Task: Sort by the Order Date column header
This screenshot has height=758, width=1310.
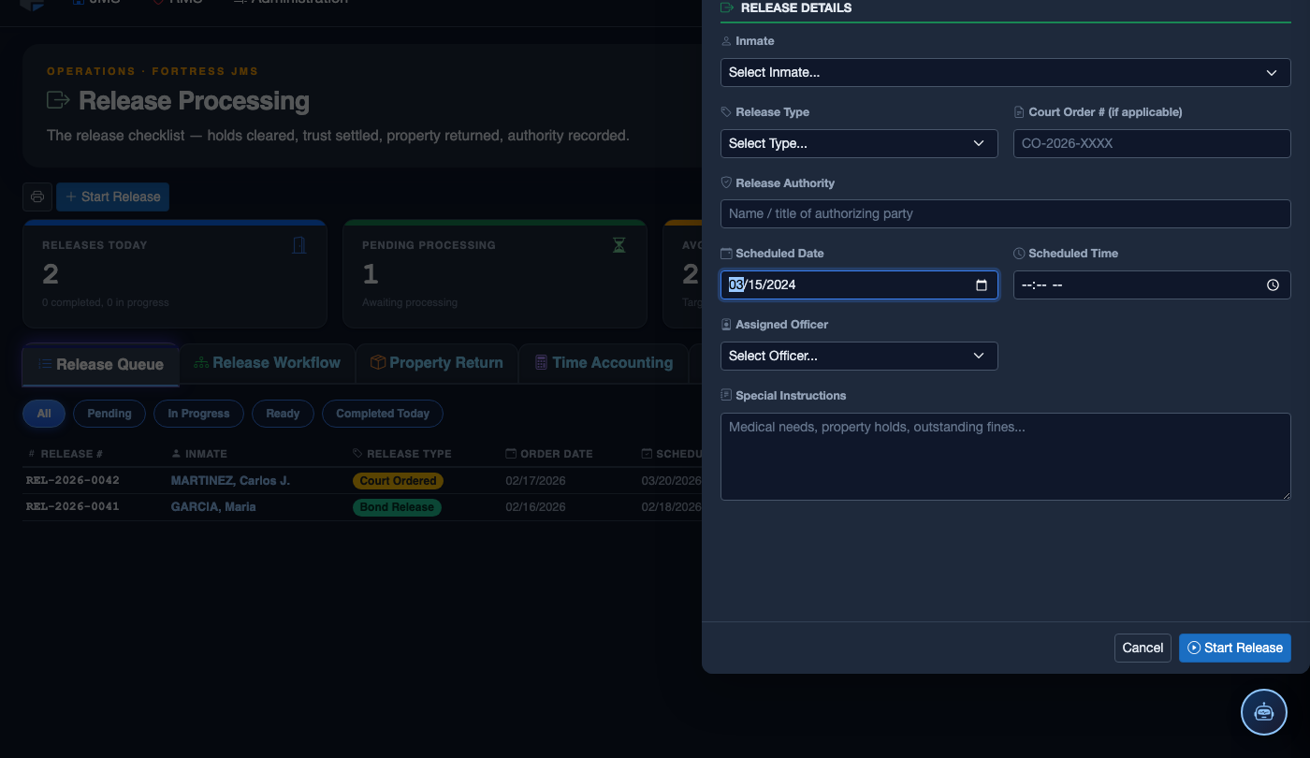Action: click(549, 454)
